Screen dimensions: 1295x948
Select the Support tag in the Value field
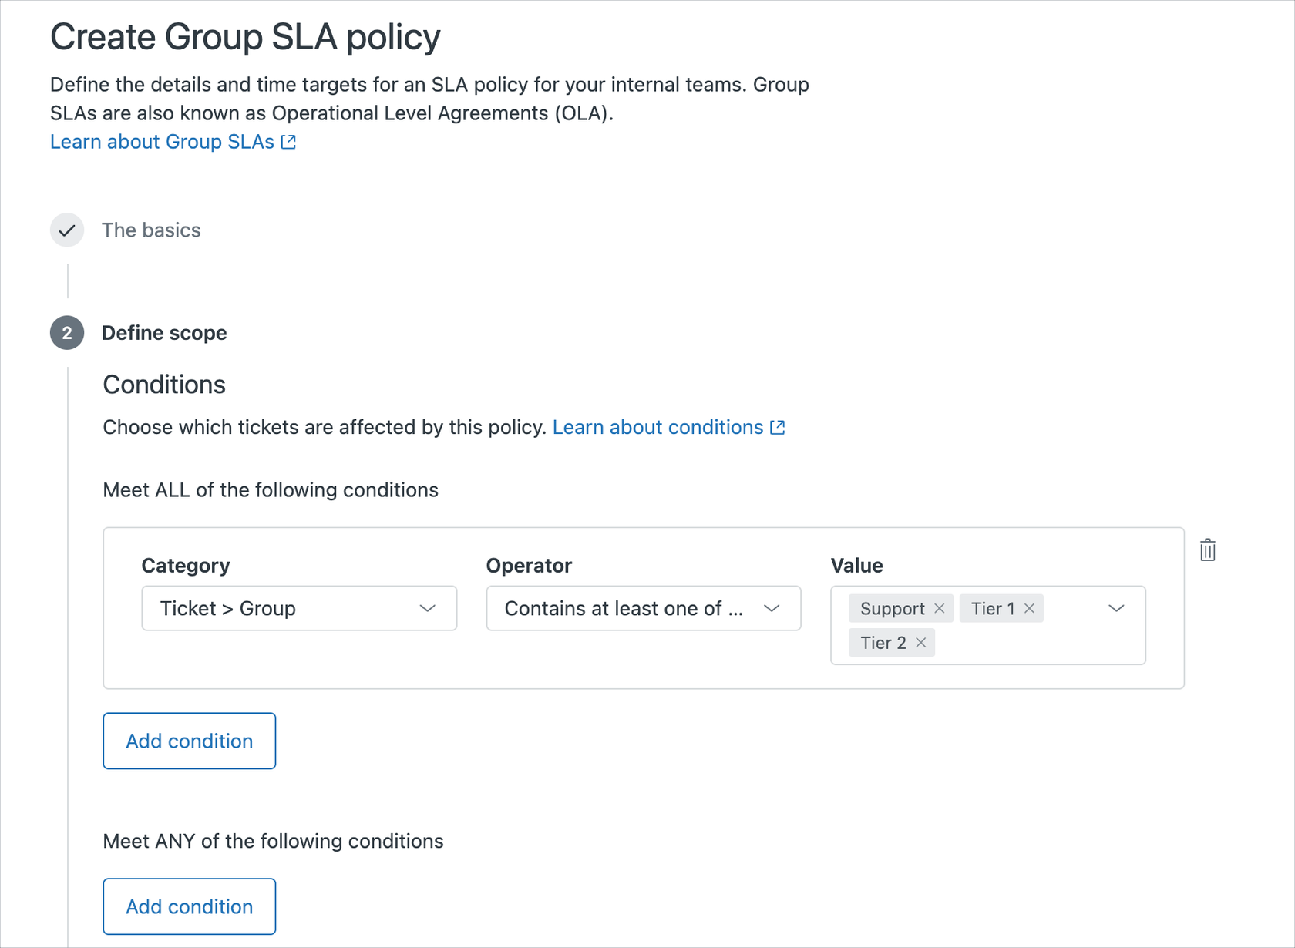(890, 608)
